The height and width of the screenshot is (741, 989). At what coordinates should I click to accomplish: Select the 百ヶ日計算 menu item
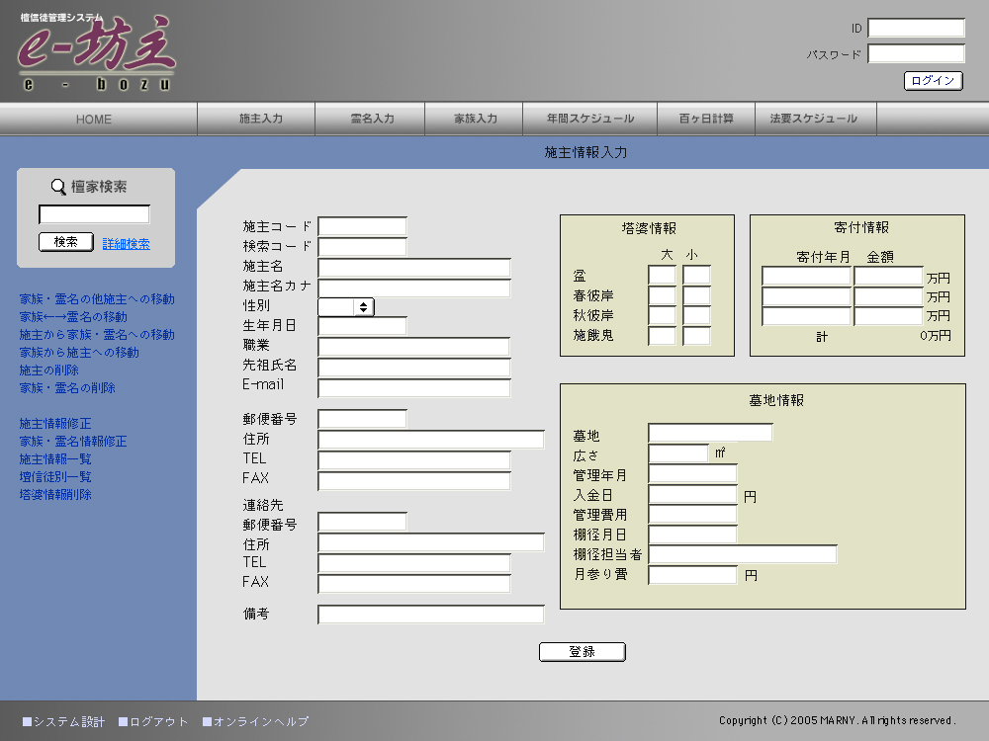click(706, 119)
